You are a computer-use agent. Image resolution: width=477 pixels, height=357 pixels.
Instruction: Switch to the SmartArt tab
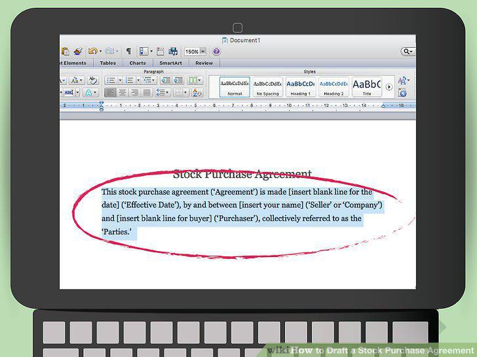click(170, 63)
